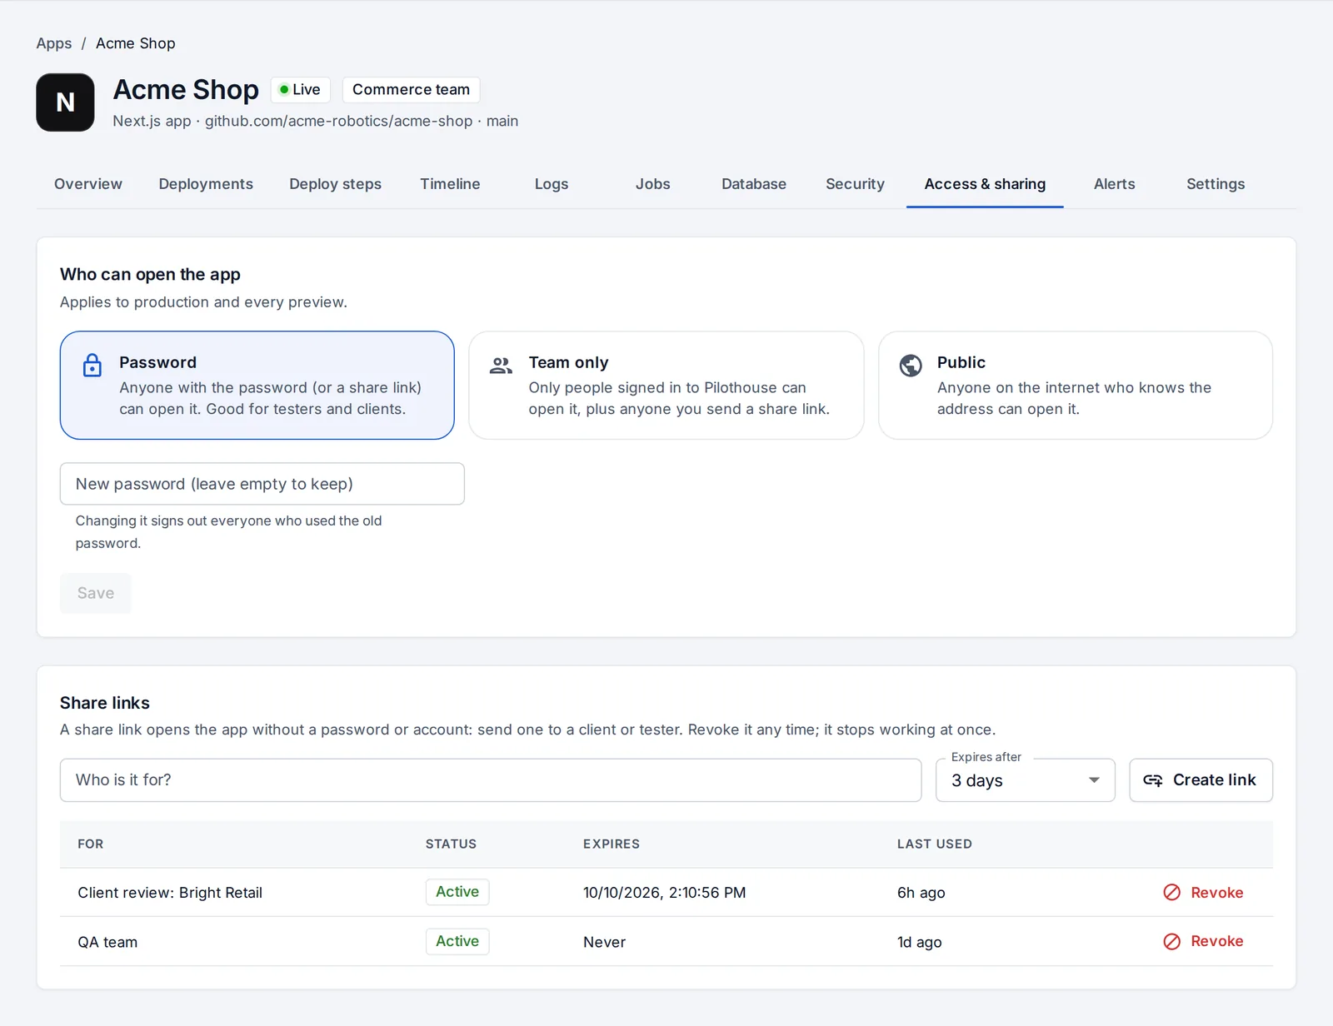Click the globe icon on Public card
Screen dimensions: 1333x1026
(911, 365)
